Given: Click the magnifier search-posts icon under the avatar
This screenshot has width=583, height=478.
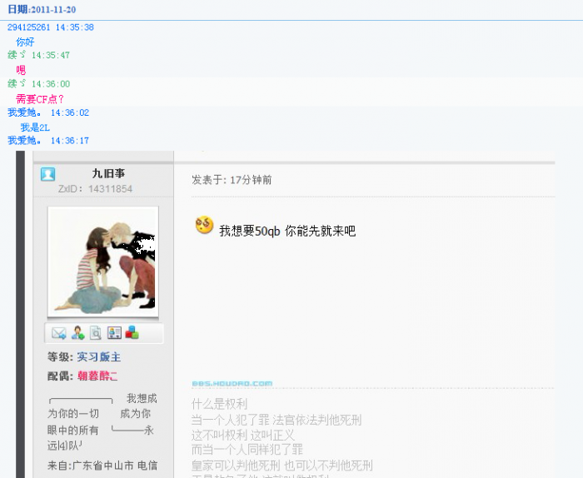Looking at the screenshot, I should tap(96, 333).
